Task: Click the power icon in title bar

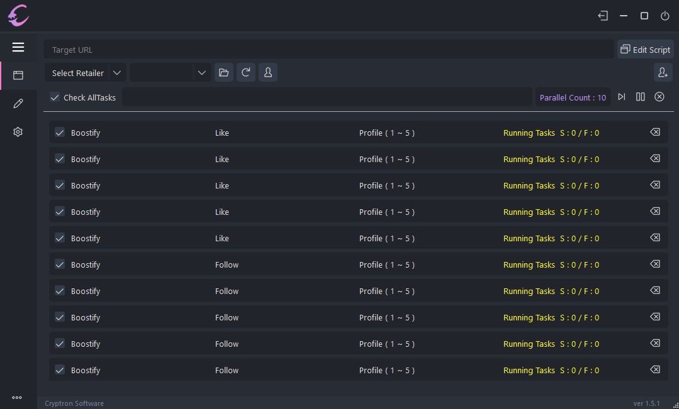Action: [x=665, y=16]
